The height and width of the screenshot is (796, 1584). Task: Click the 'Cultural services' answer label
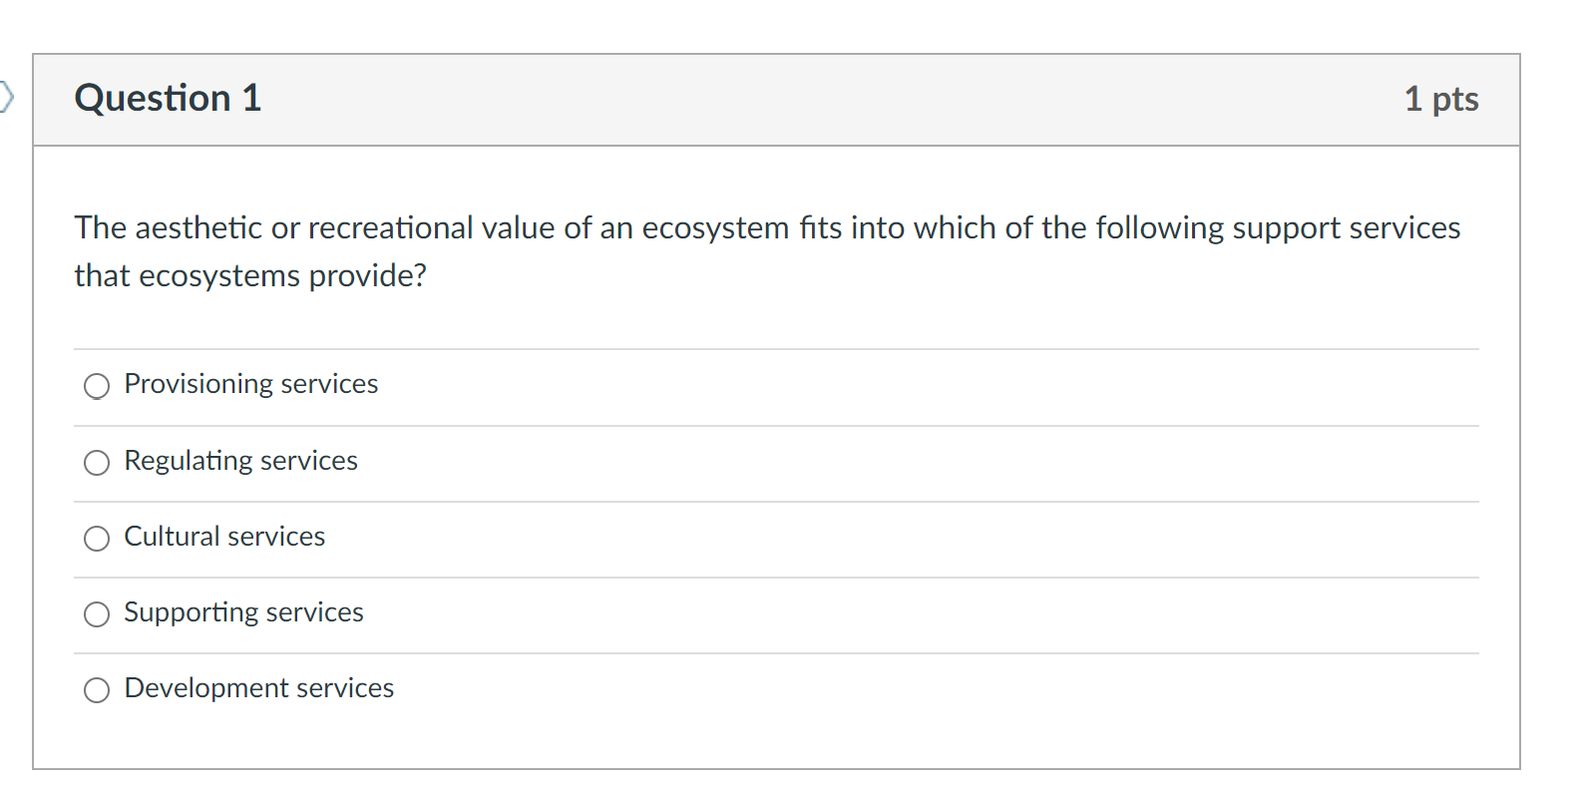[x=224, y=537]
